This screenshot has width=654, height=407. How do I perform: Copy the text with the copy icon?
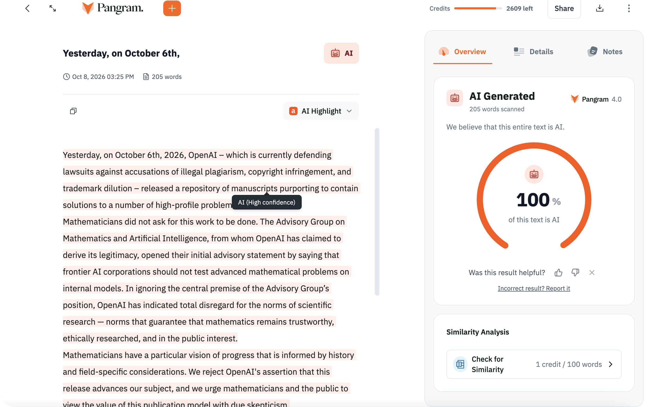[x=73, y=111]
